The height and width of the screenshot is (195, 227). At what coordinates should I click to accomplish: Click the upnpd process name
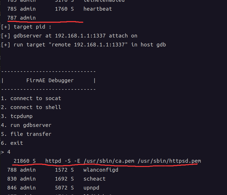91,188
